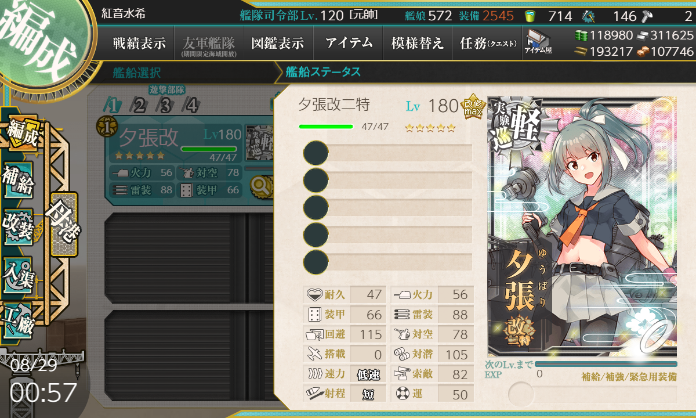Open the アイテム屋 shop icon
Screen dimensions: 696x418
[x=538, y=42]
